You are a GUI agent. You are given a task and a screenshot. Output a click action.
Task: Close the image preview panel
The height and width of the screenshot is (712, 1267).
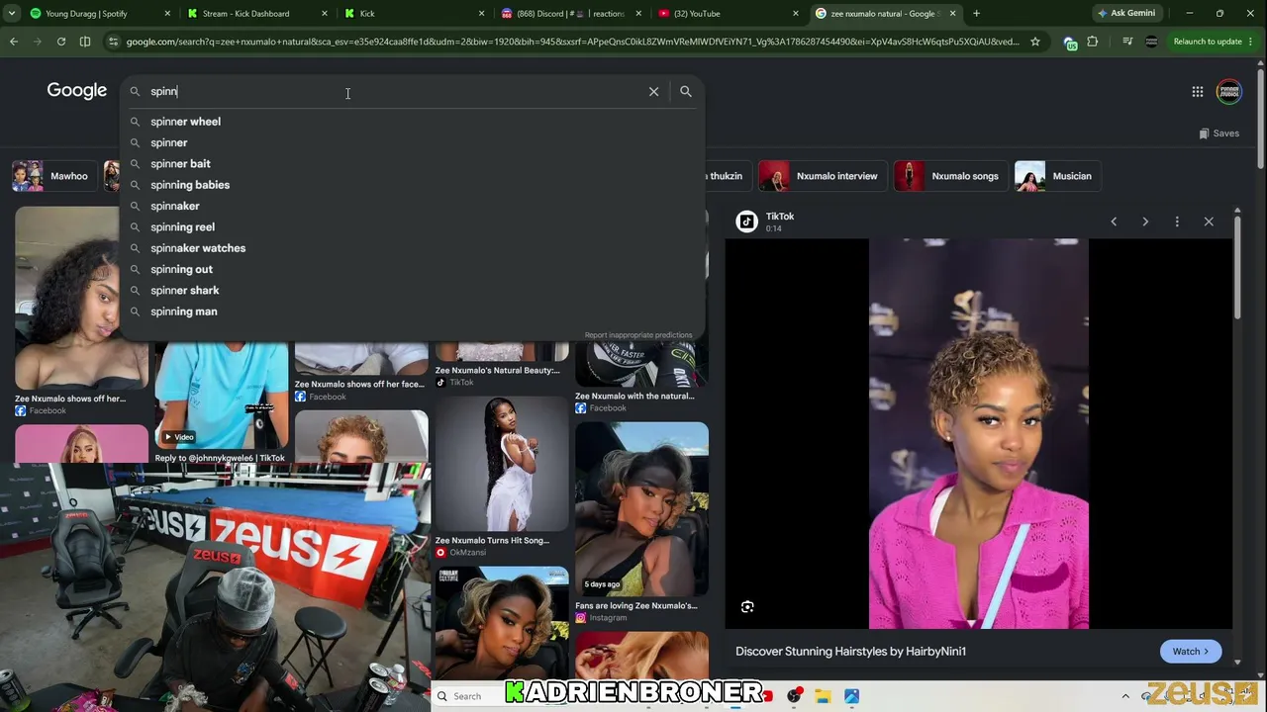(1209, 222)
